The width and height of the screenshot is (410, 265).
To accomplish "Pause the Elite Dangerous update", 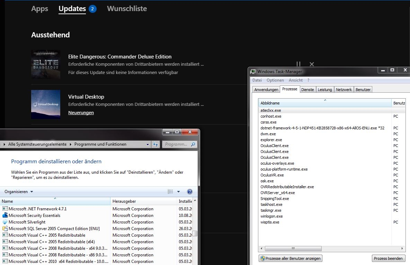I will [x=298, y=64].
